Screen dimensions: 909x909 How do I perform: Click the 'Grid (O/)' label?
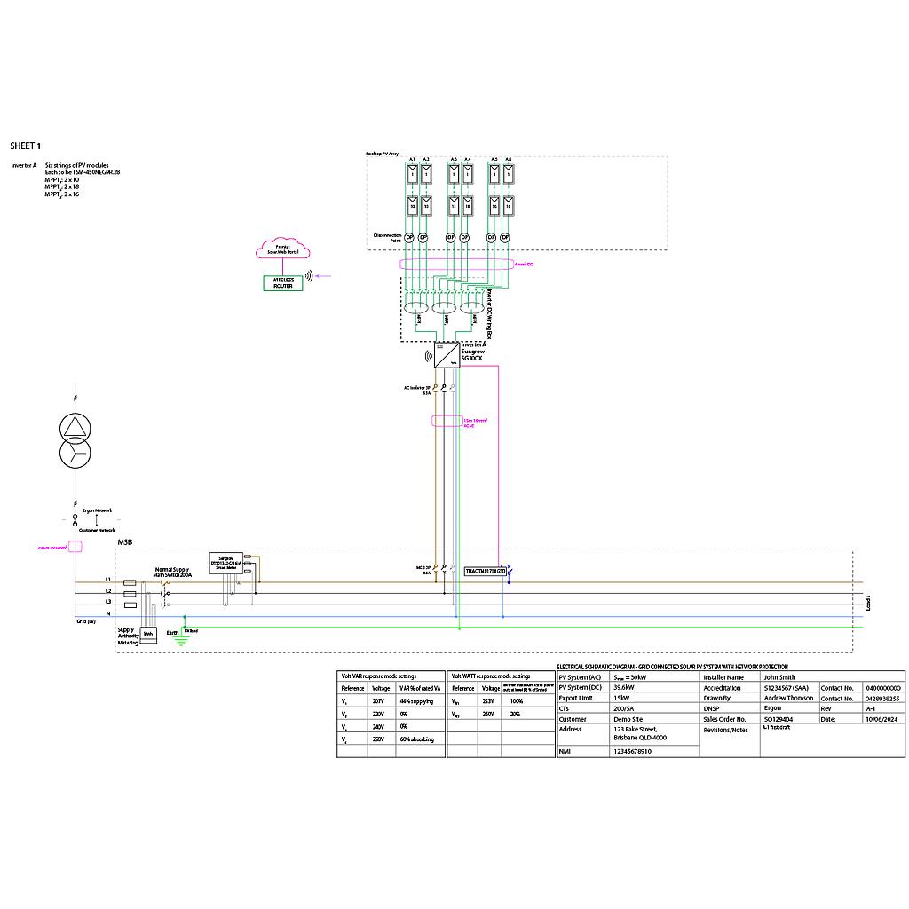click(86, 621)
